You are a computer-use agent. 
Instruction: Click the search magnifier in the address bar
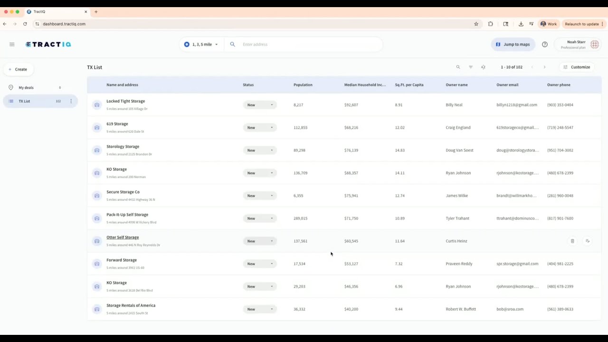point(232,44)
